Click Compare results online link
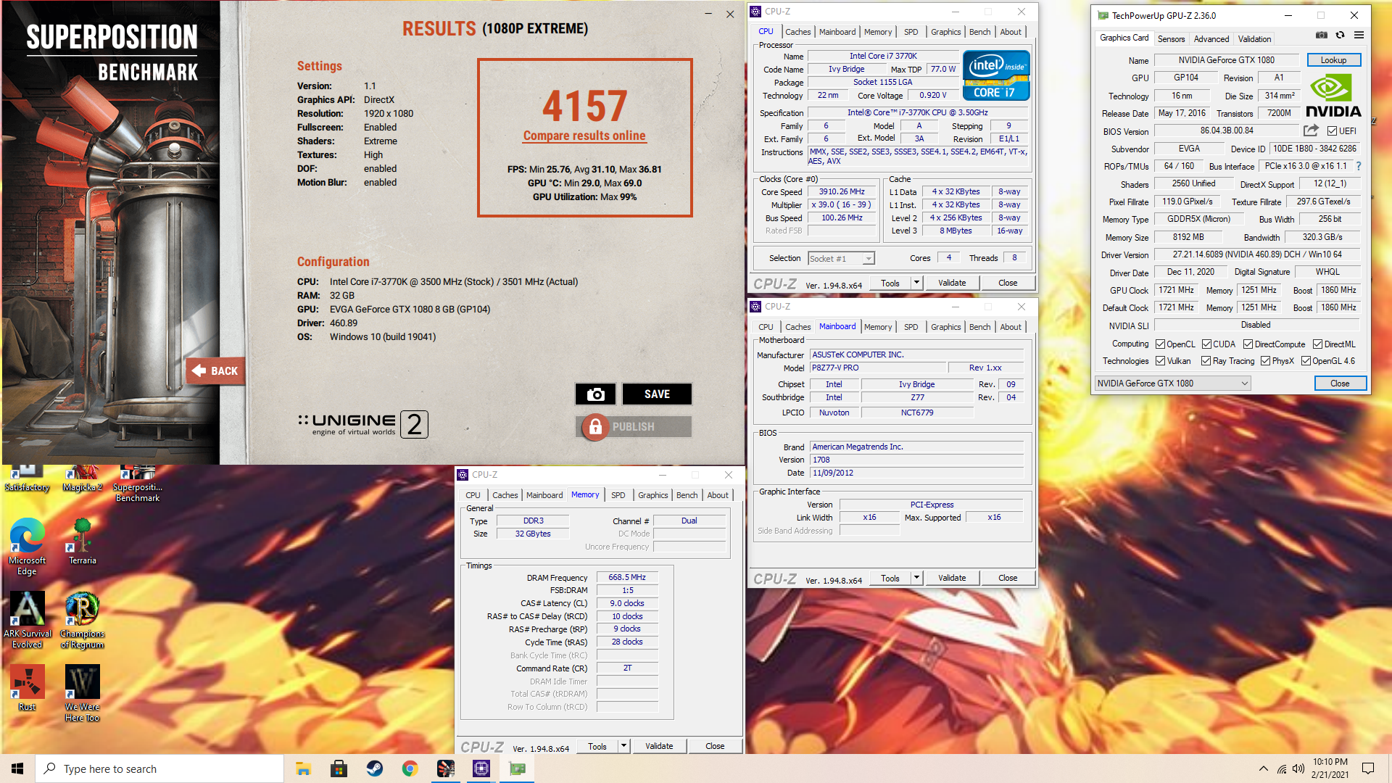 584,136
